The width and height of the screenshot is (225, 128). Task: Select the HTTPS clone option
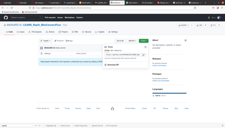[x=107, y=50]
